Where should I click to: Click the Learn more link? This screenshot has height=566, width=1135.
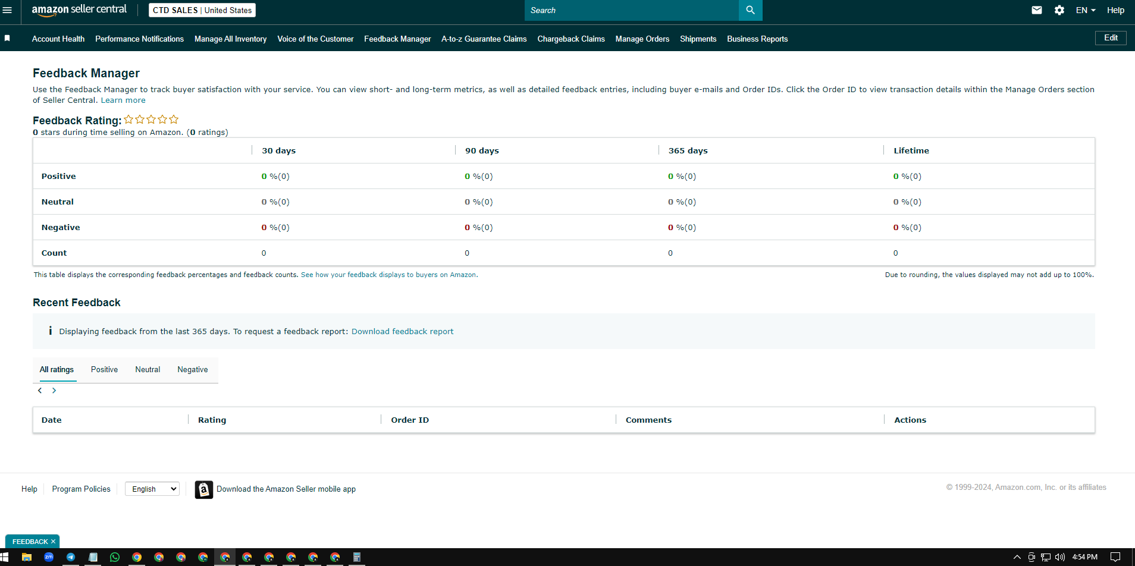click(123, 100)
